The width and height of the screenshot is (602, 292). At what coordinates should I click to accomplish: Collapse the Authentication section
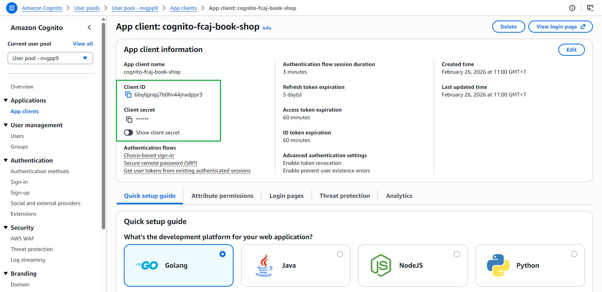pos(6,160)
